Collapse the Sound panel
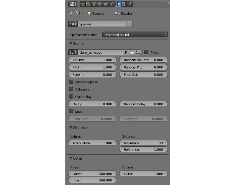Image resolution: width=236 pixels, height=185 pixels. pyautogui.click(x=71, y=43)
